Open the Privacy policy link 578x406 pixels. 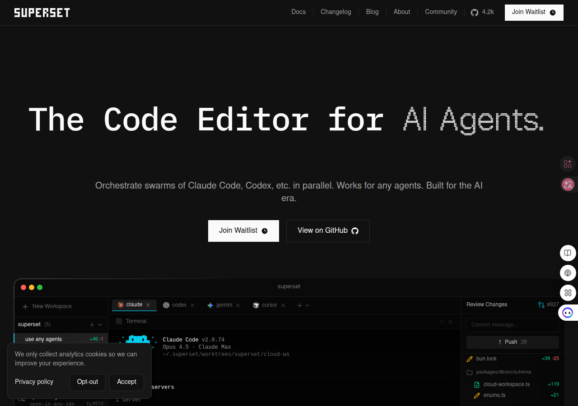(x=34, y=382)
